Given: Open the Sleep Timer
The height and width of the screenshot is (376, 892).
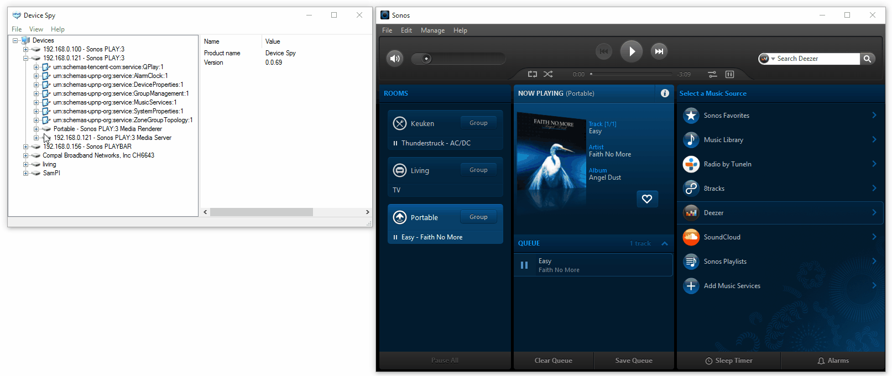Looking at the screenshot, I should click(x=729, y=361).
